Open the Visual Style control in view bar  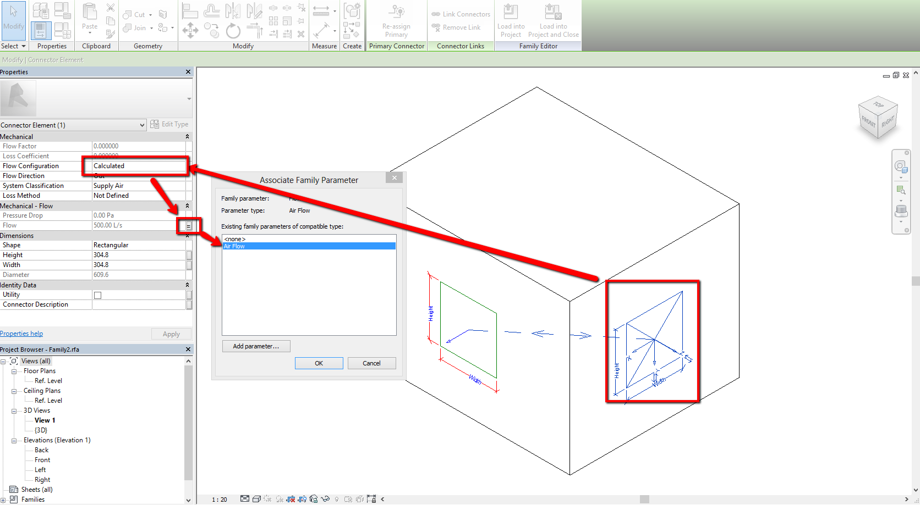256,499
